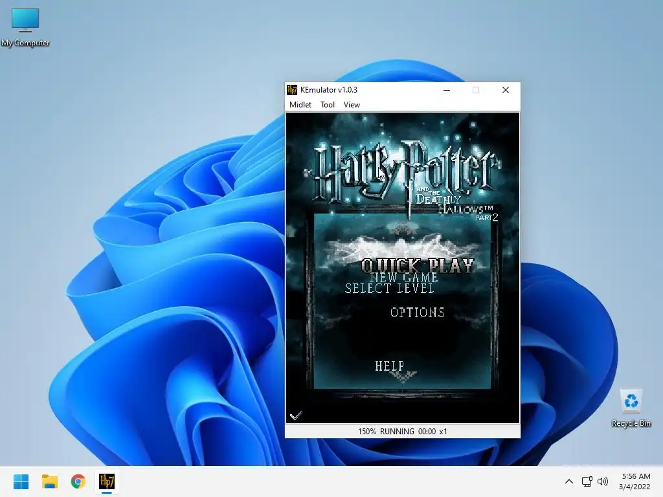The height and width of the screenshot is (497, 663).
Task: Click the status bar text 150% RUNNING
Action: (386, 432)
